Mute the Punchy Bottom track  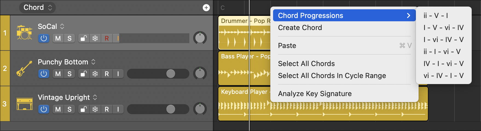[58, 74]
